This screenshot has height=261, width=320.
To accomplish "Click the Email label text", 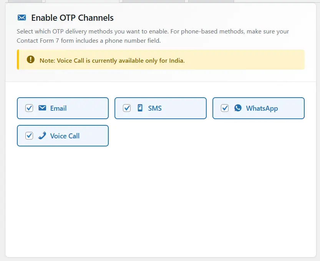I will 58,108.
